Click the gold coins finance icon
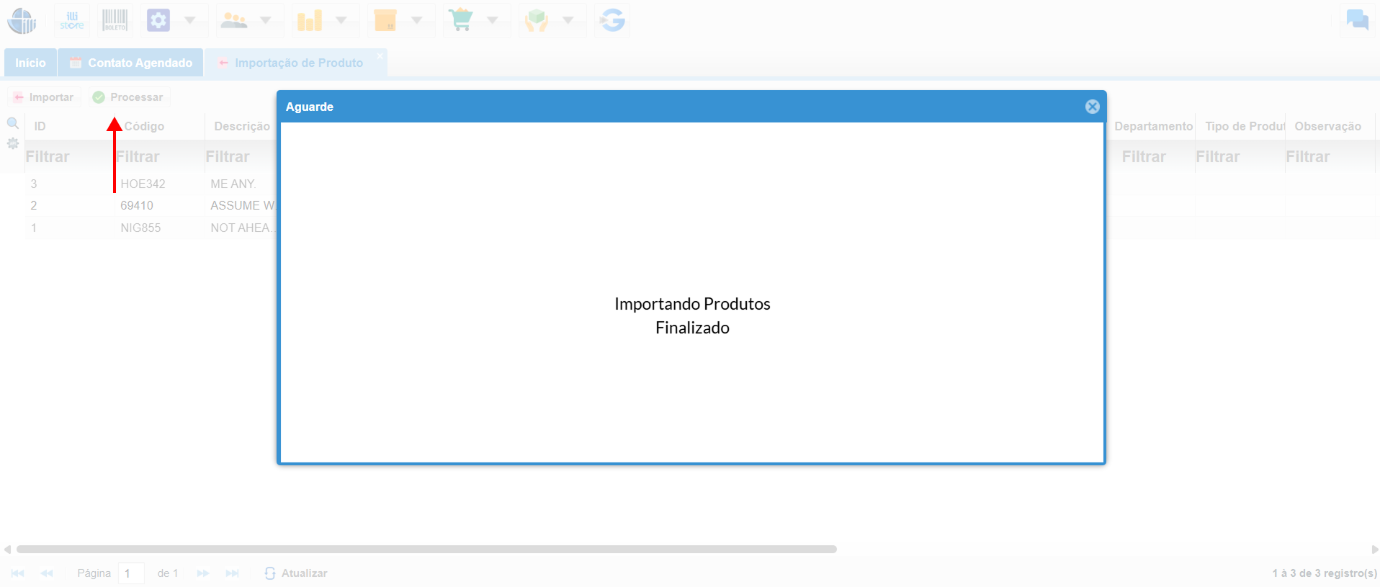The height and width of the screenshot is (587, 1380). tap(310, 20)
